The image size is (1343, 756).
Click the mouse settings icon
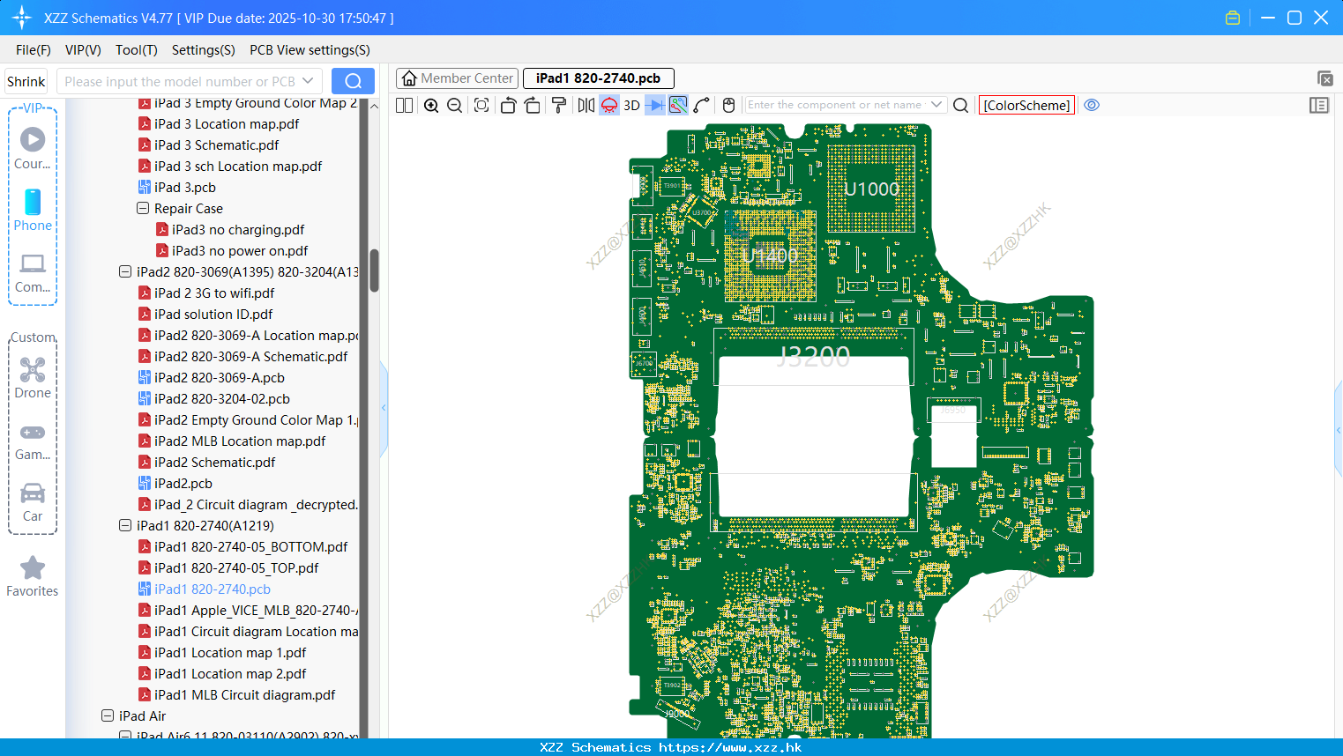click(x=728, y=105)
